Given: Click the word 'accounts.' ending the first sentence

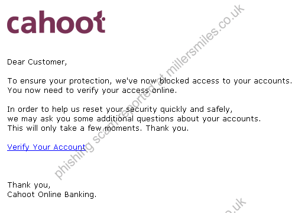Looking at the screenshot, I should (273, 81).
